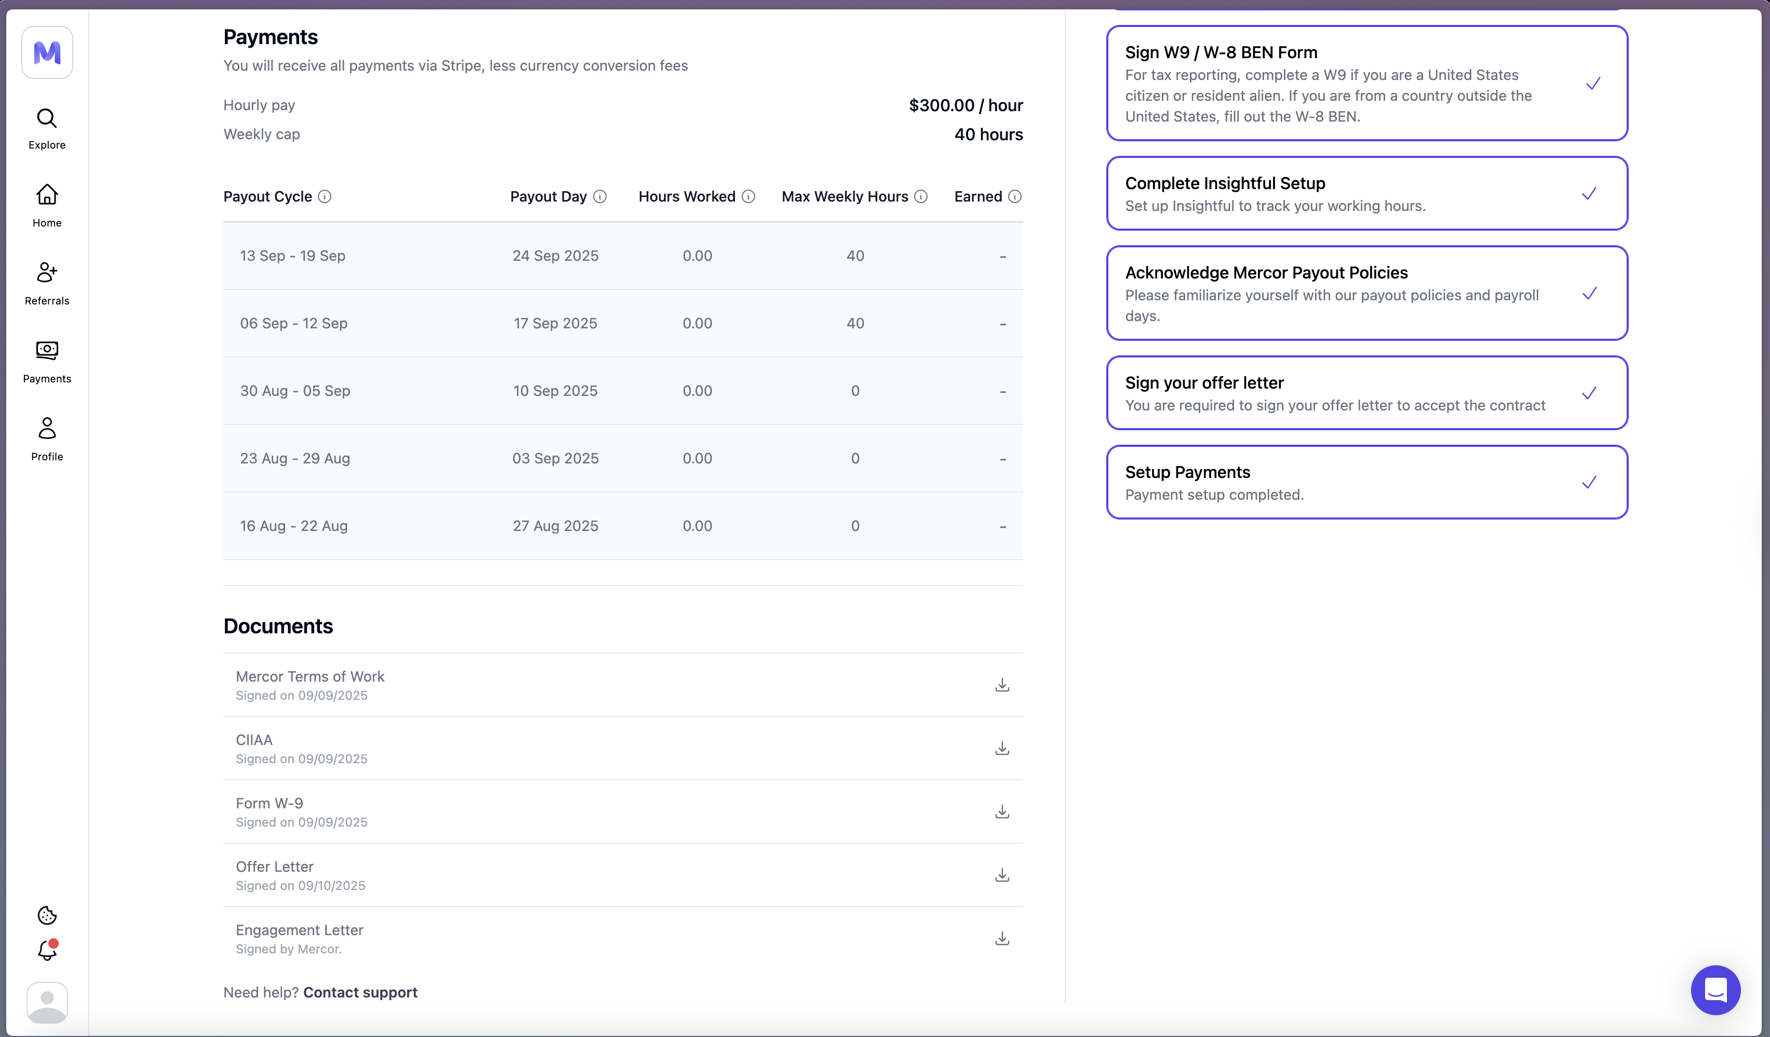Open Acknowledge Mercor Payout Policies card
1770x1037 pixels.
pos(1367,293)
